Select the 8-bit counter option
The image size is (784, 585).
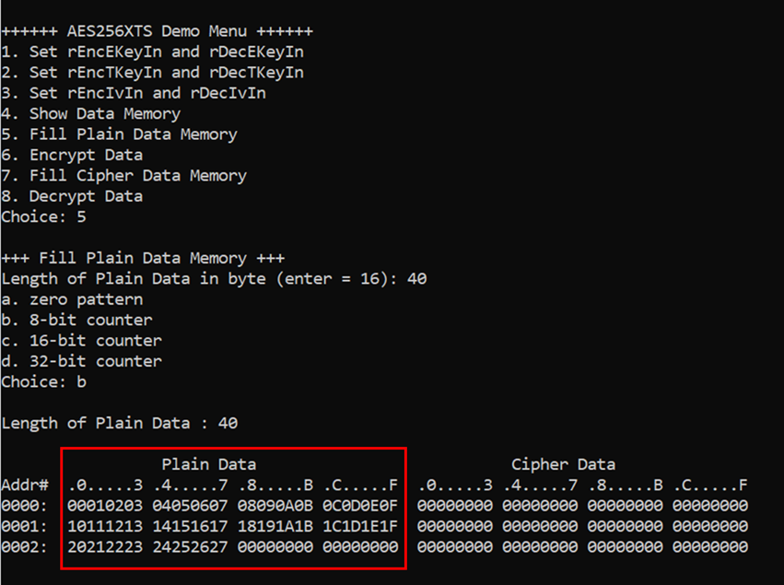pos(76,320)
